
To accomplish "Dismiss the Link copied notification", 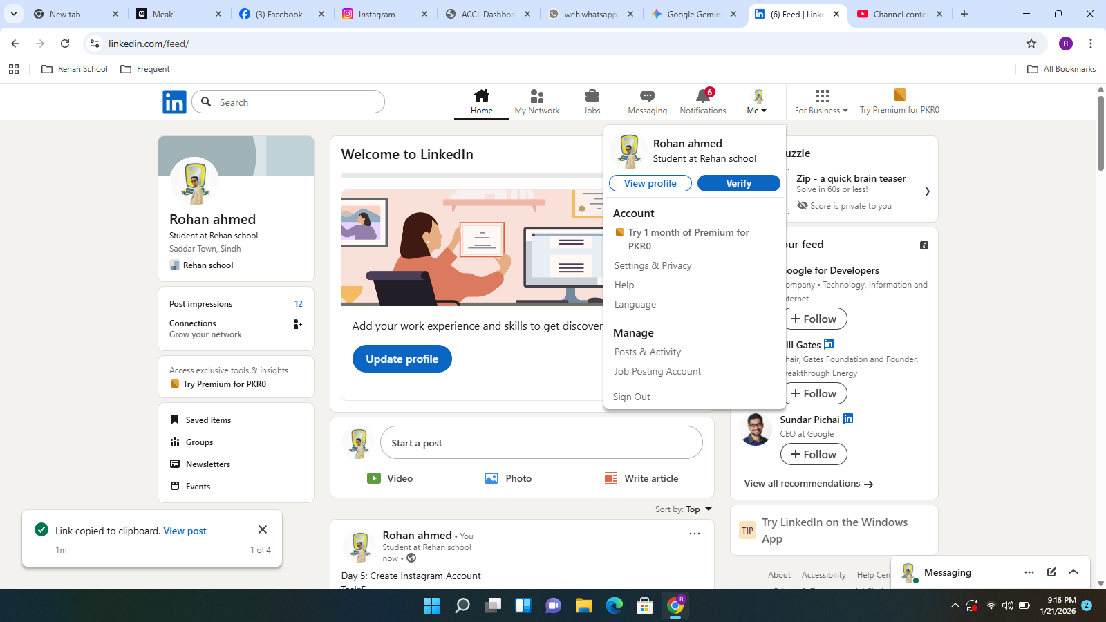I will pyautogui.click(x=263, y=529).
